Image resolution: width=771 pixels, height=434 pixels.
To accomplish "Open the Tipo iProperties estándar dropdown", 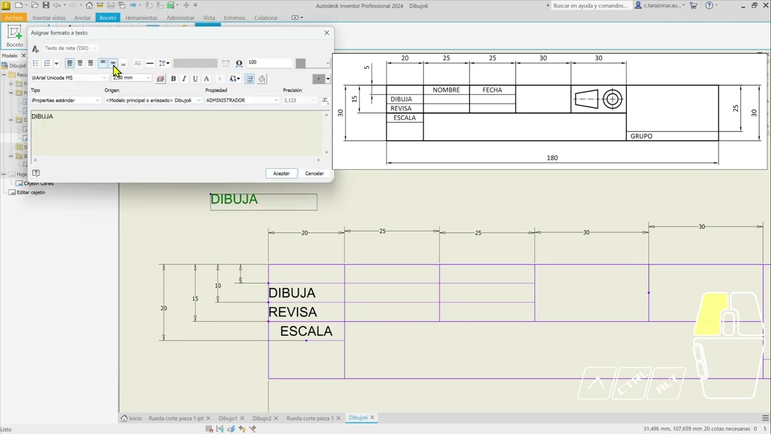I will (x=66, y=100).
